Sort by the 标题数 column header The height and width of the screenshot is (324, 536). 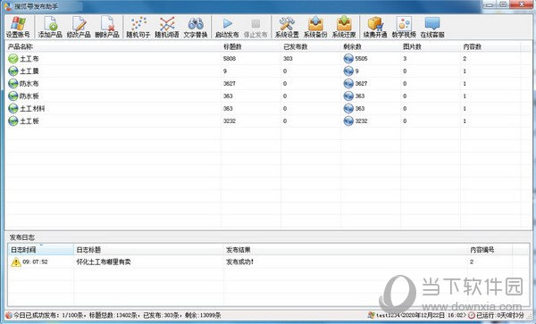click(251, 46)
